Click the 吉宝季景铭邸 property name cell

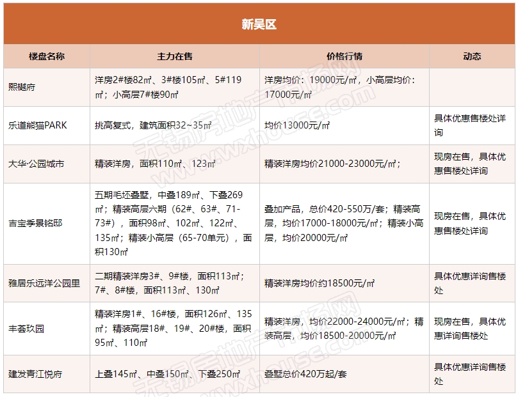[x=47, y=224]
